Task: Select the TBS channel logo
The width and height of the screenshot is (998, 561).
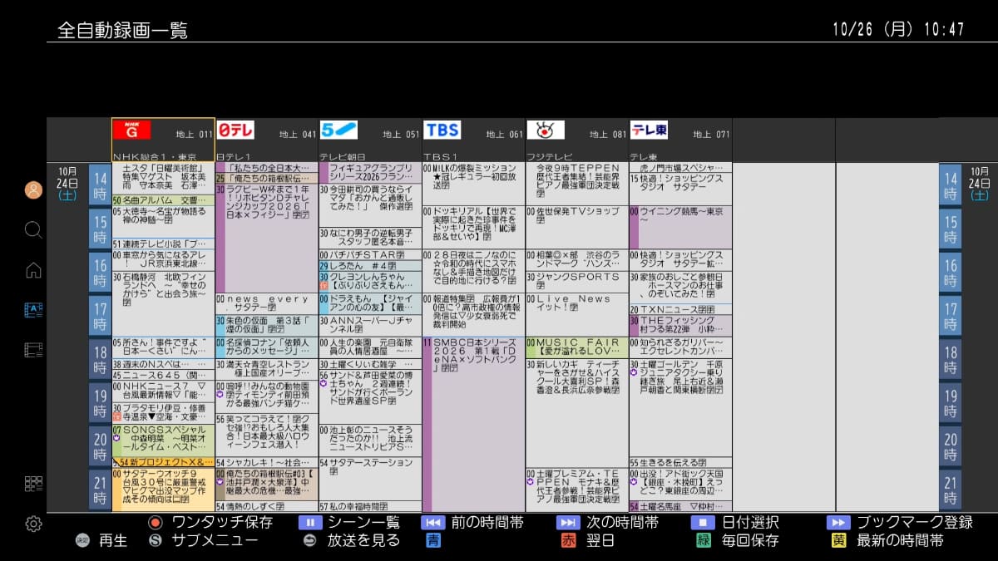Action: click(442, 130)
